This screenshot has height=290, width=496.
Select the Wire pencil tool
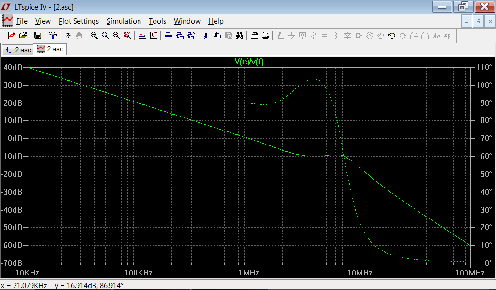280,36
